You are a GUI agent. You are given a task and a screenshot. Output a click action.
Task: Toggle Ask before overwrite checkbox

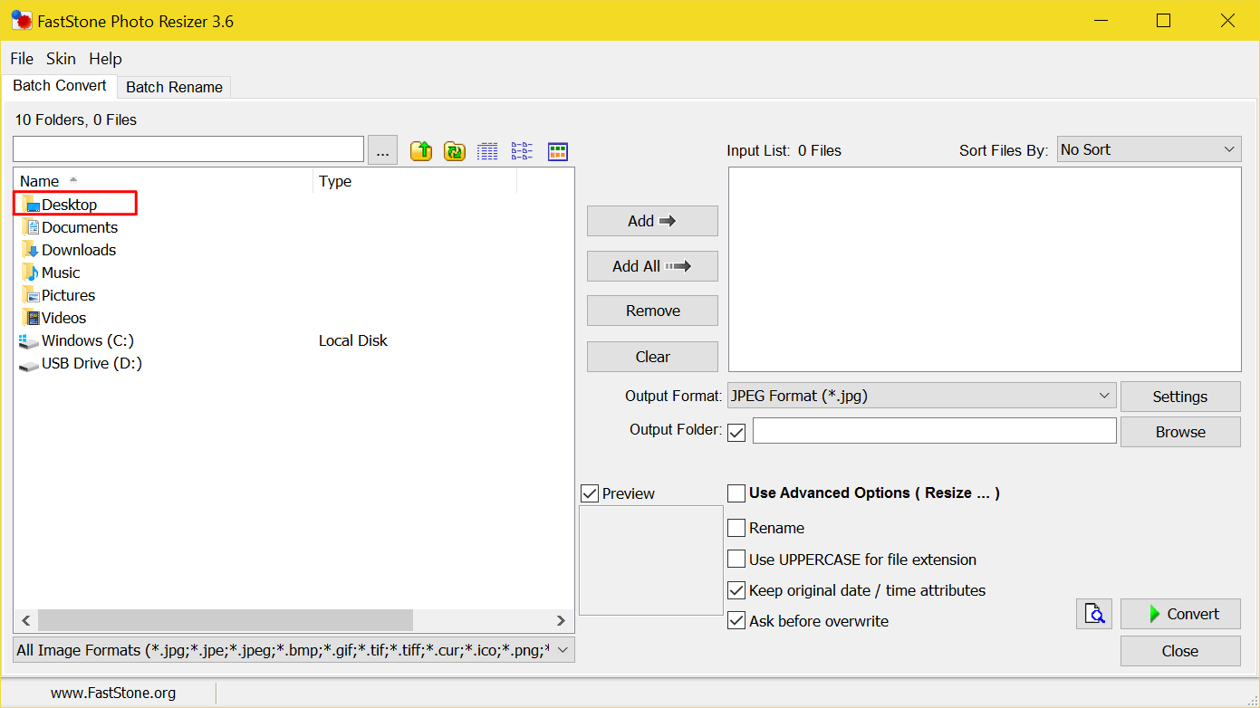pos(736,621)
